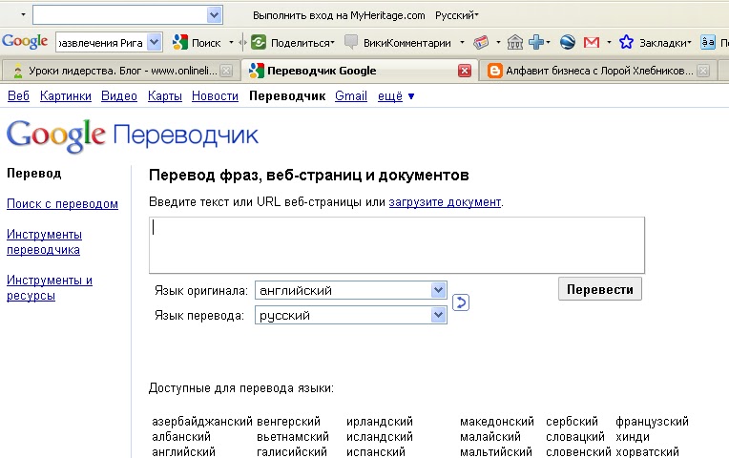Click the Поиск search button icon

point(180,42)
